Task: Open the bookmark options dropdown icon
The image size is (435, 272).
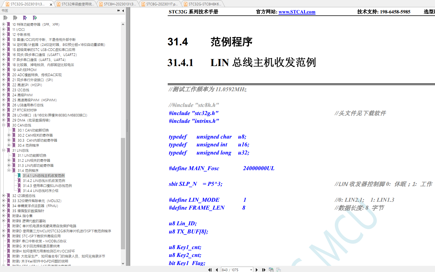Action: (x=35, y=18)
